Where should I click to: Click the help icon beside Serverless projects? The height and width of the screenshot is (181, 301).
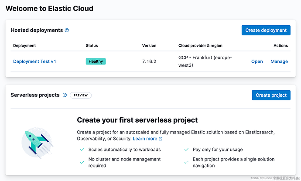tap(65, 95)
